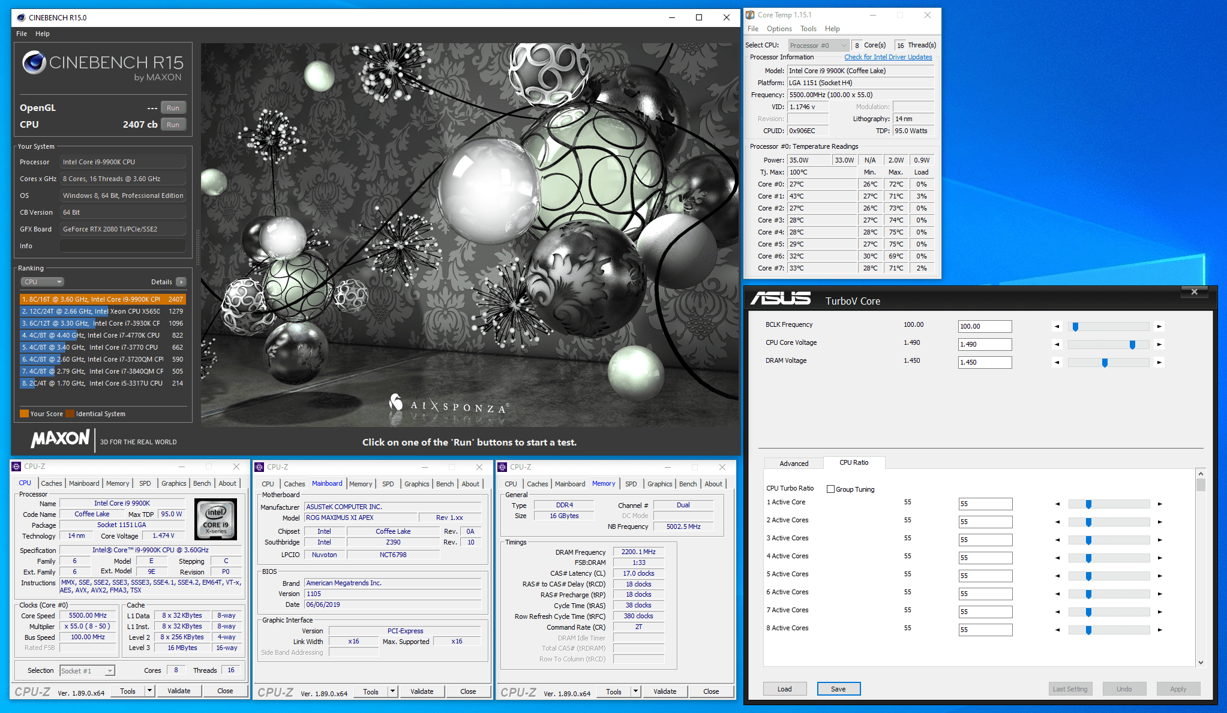Viewport: 1227px width, 713px height.
Task: Click the Cinebench R15 logo icon
Action: pos(34,62)
